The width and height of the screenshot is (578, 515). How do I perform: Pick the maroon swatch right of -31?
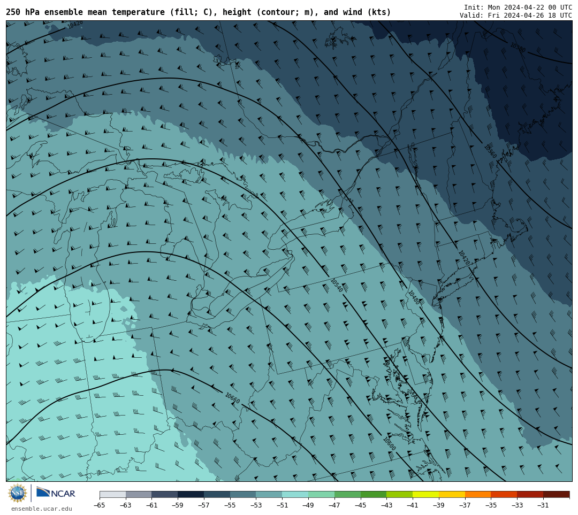(556, 495)
